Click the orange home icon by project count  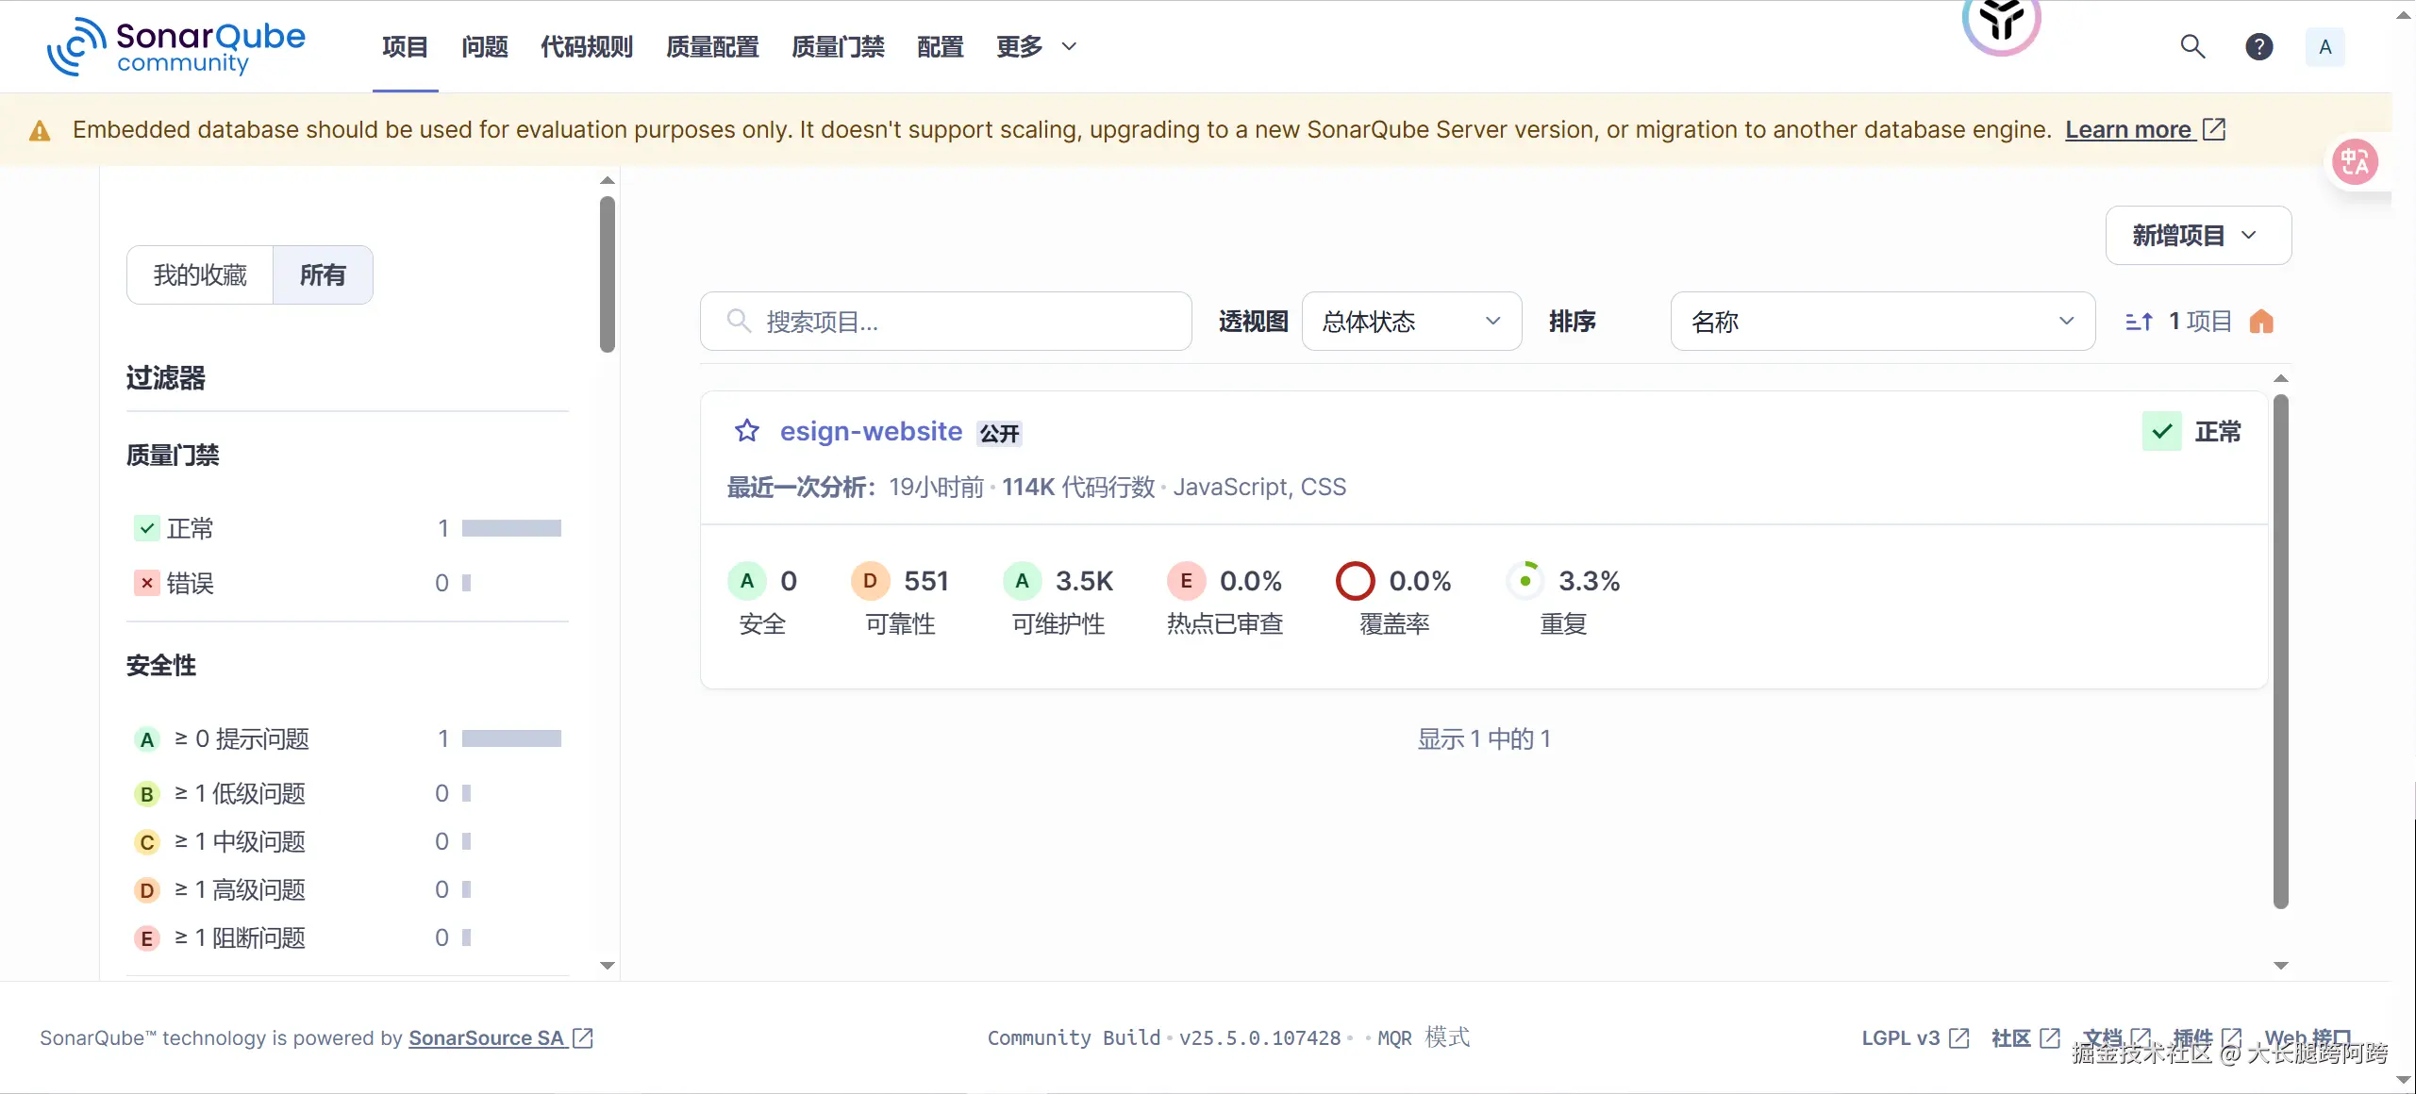coord(2261,322)
